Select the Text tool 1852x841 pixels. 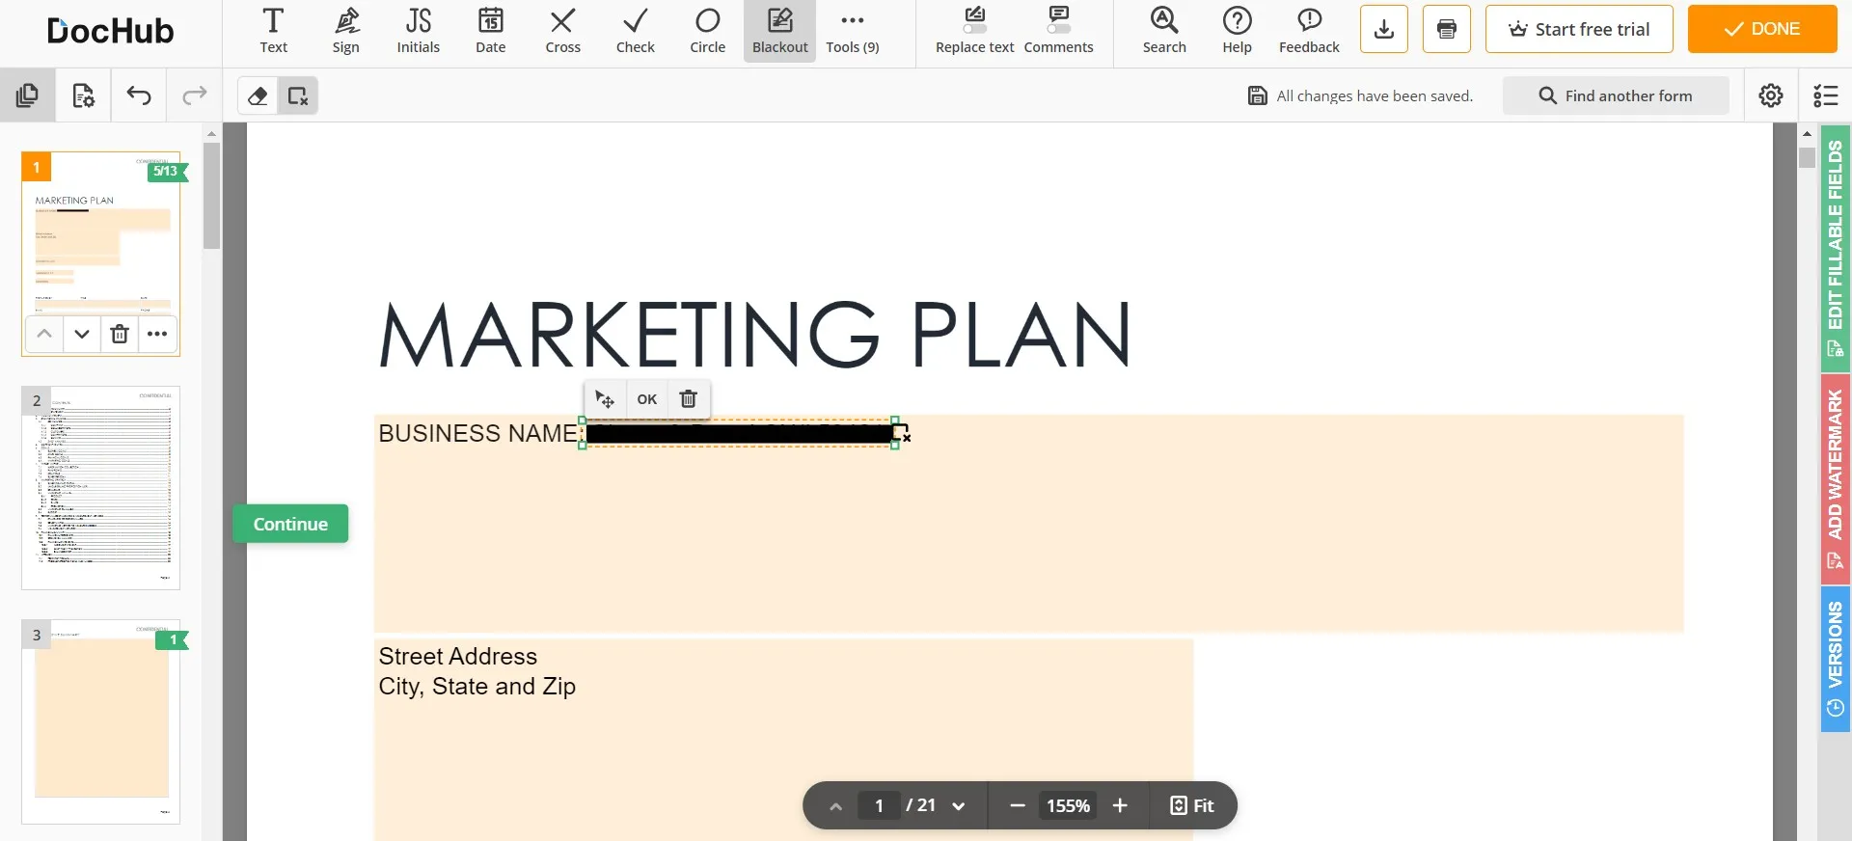pos(273,31)
